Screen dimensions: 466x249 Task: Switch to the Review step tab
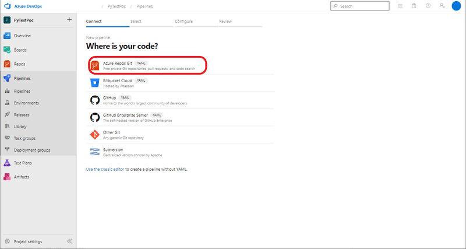(225, 22)
